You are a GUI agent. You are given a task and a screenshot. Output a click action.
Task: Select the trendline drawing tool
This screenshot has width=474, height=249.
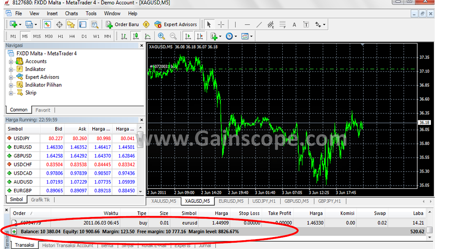click(259, 25)
